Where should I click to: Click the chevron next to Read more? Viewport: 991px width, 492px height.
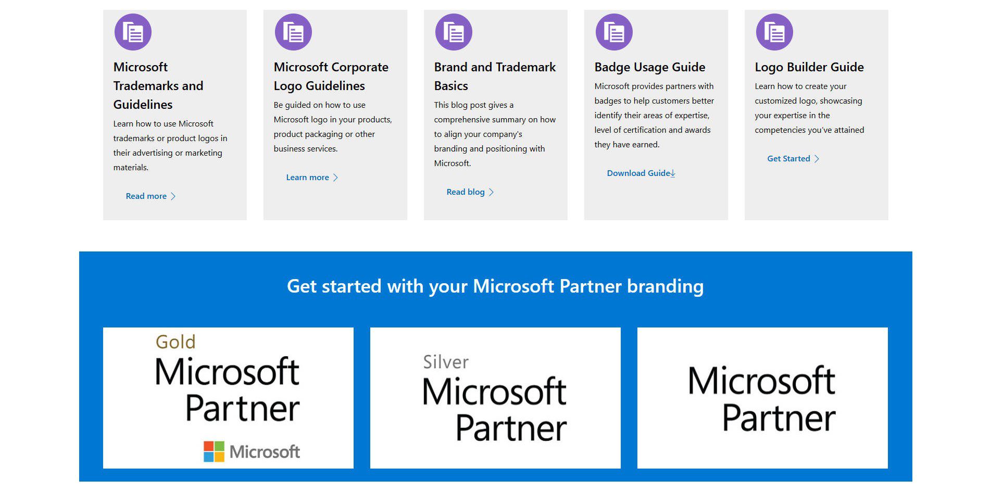point(173,196)
